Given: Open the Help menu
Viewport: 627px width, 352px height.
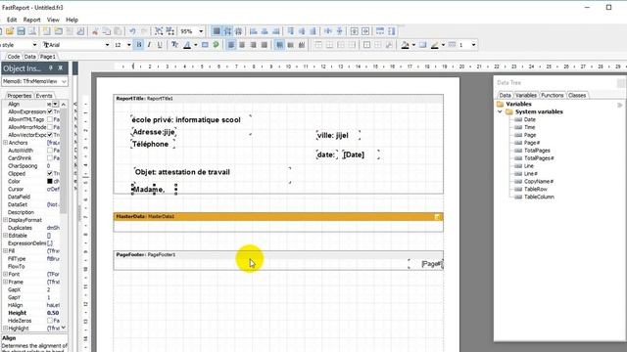Looking at the screenshot, I should 72,20.
